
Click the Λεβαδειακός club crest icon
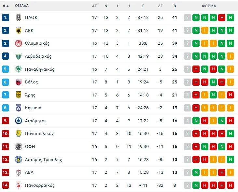click(x=18, y=56)
